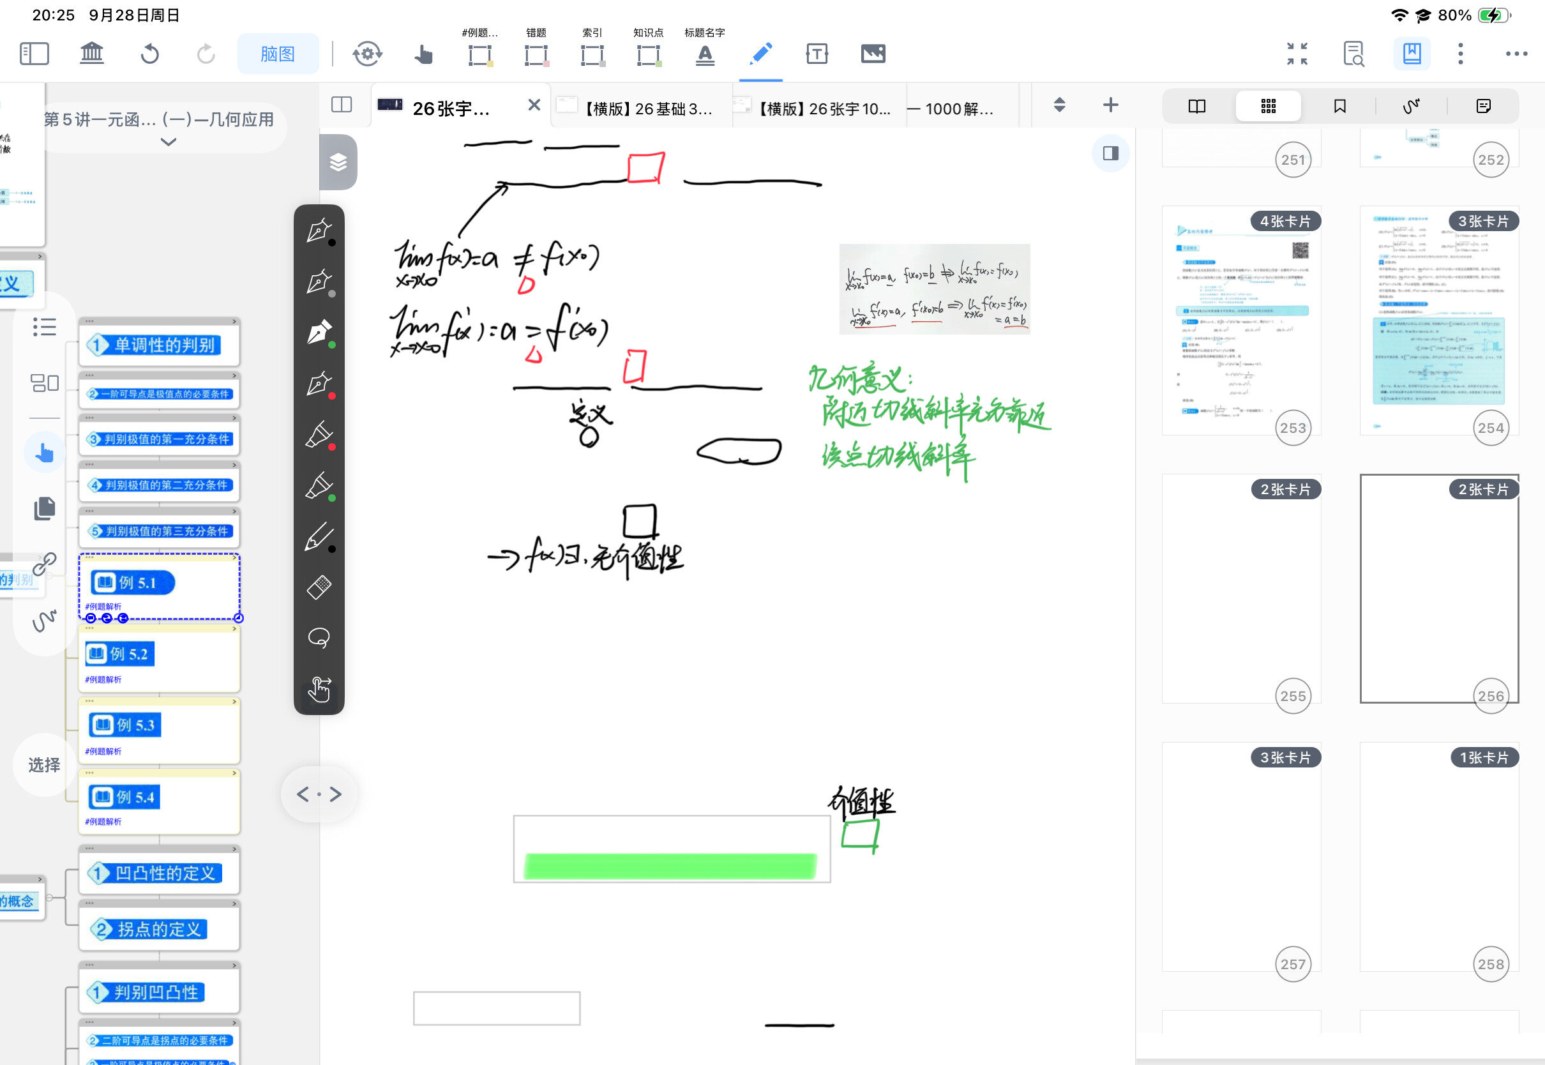Open the image insert tool
The image size is (1545, 1065).
[873, 54]
